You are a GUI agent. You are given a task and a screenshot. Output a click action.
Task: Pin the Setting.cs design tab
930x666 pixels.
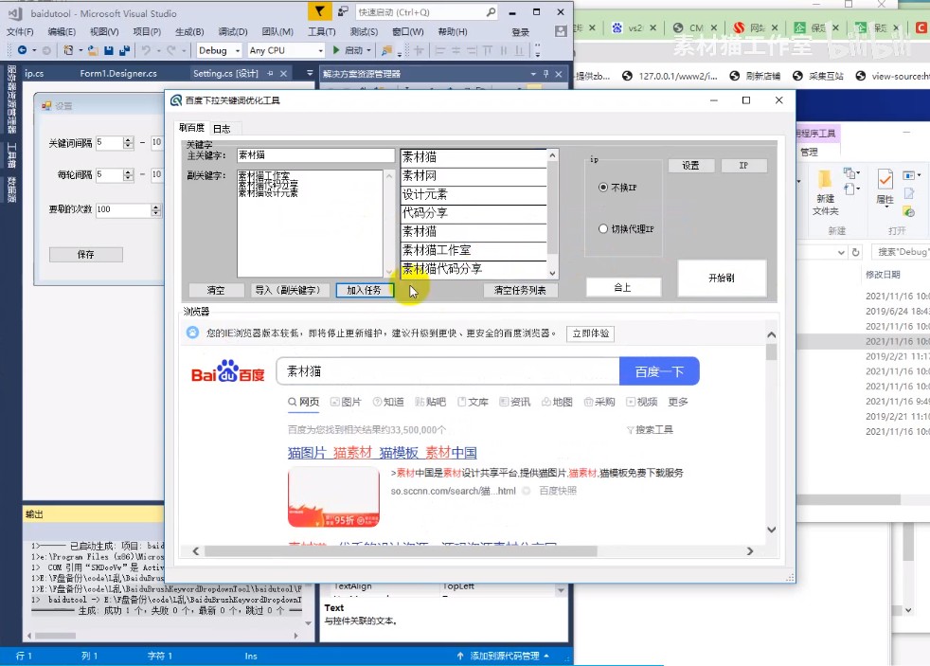click(270, 74)
